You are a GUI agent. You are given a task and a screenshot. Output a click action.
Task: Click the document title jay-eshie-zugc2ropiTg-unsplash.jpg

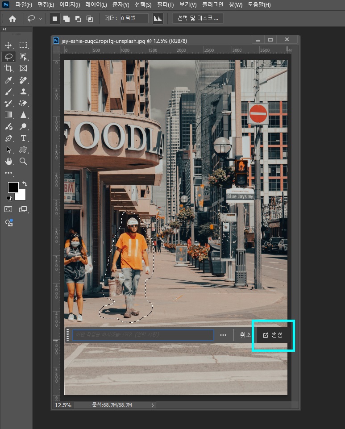click(103, 41)
